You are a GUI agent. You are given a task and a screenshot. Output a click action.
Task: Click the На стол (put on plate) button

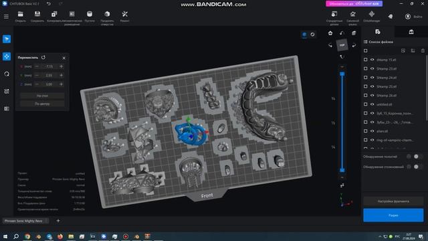(x=42, y=96)
